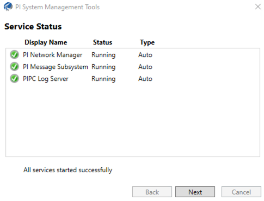Click Auto type of PIPC Log Server
The image size is (264, 201).
point(145,79)
